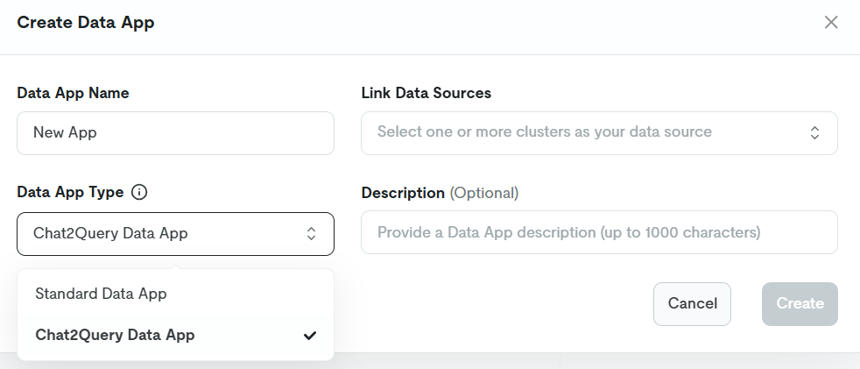The image size is (860, 369).
Task: Click into the Description text field
Action: (598, 232)
